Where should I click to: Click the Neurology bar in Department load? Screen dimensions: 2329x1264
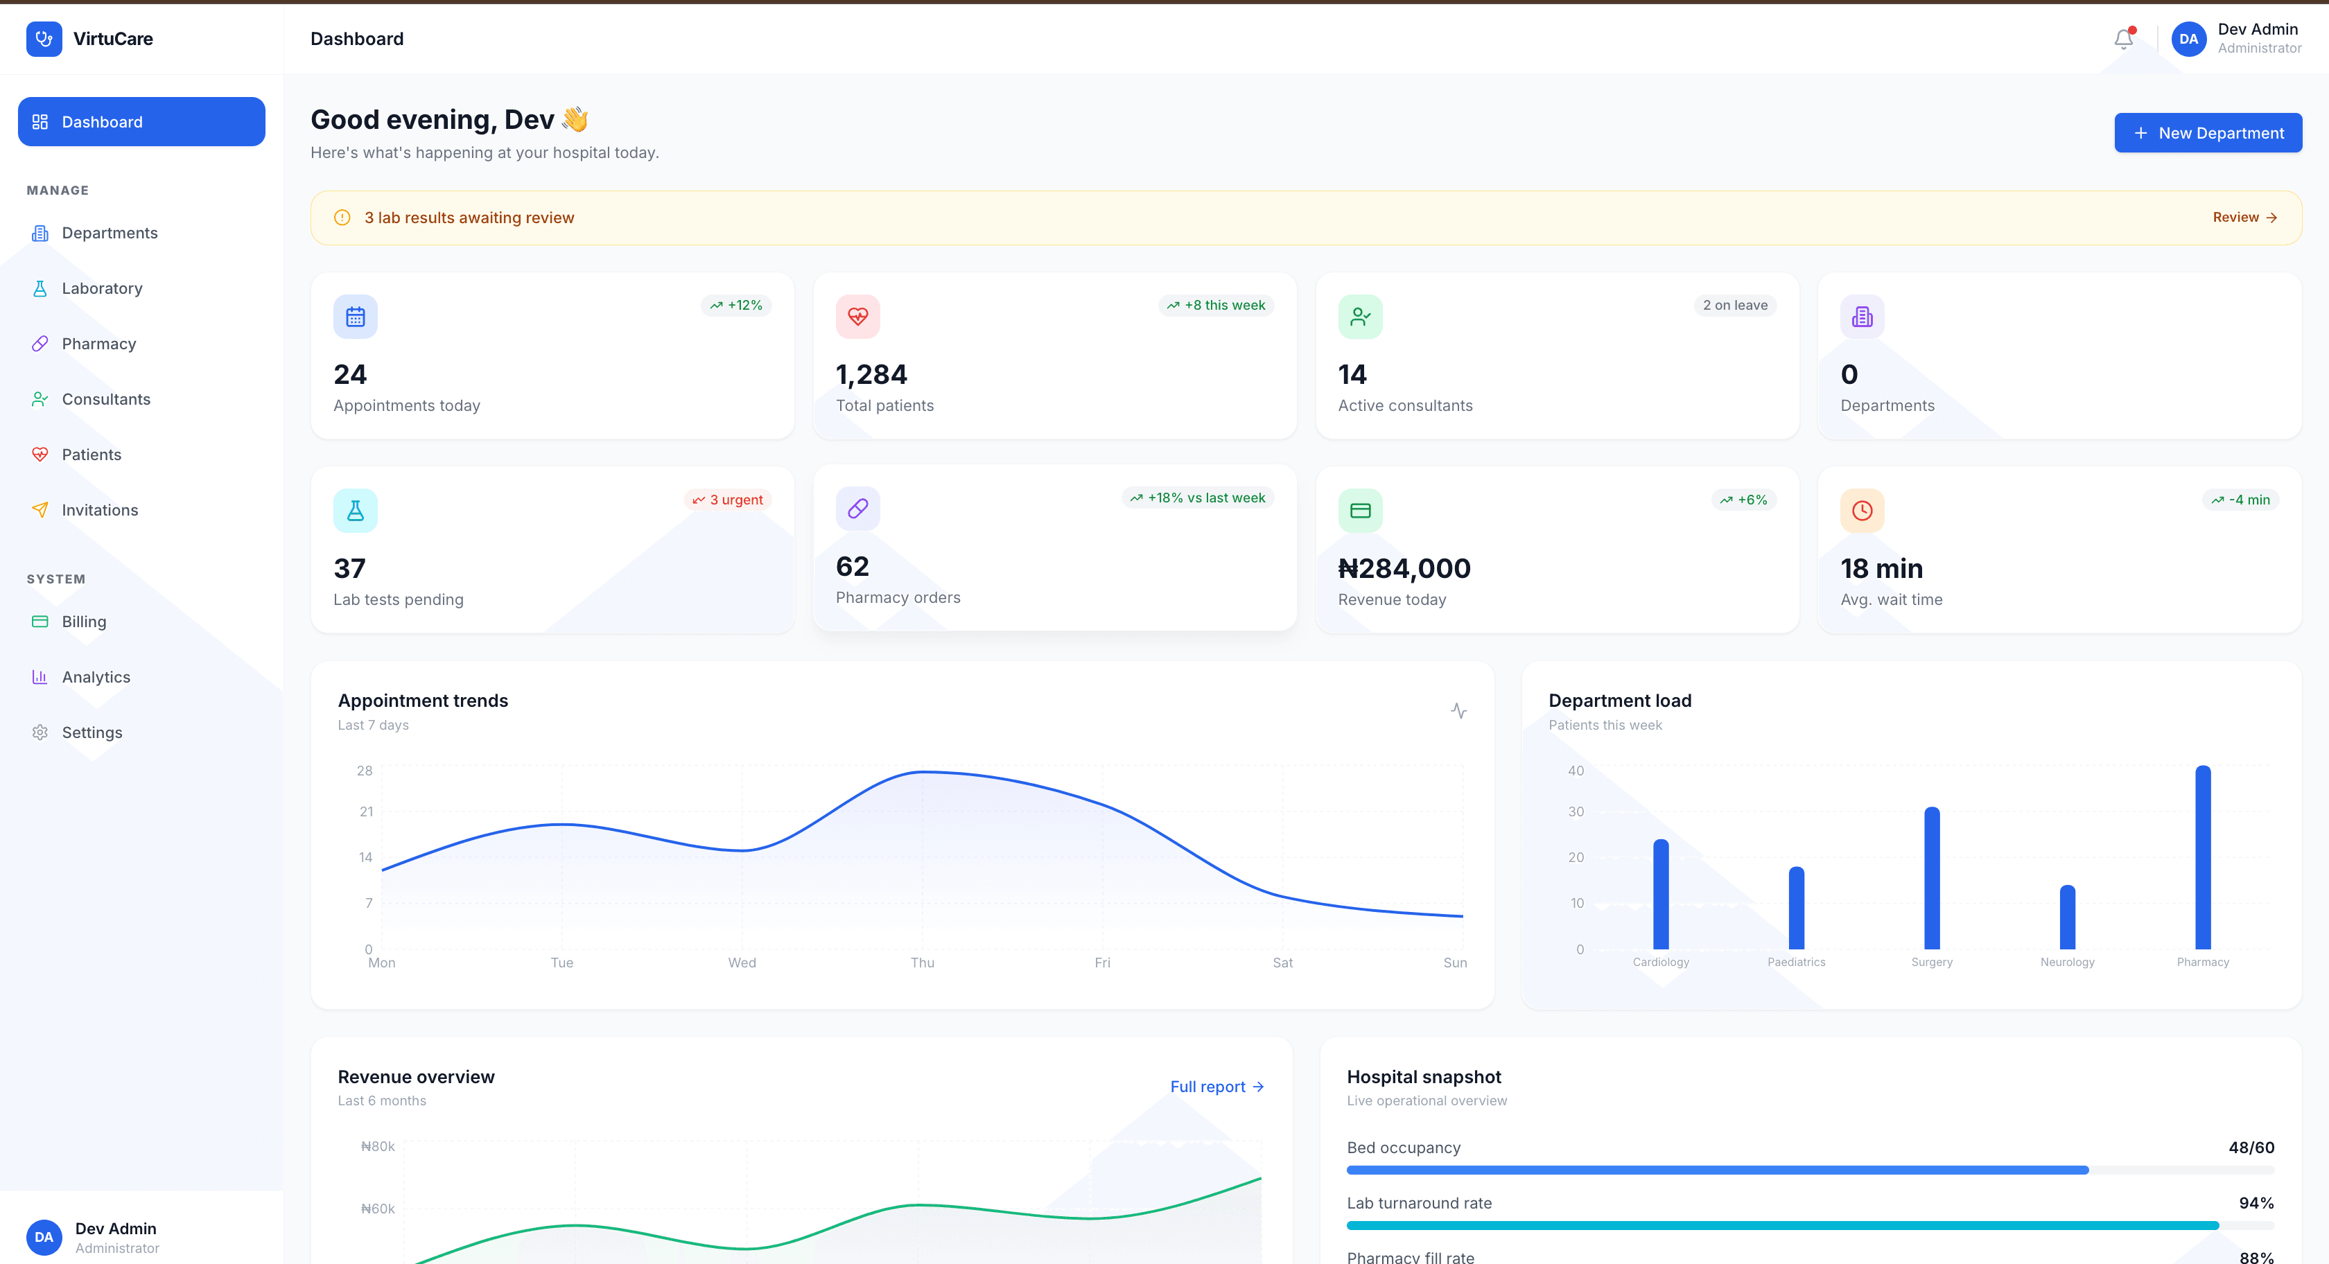tap(2067, 917)
